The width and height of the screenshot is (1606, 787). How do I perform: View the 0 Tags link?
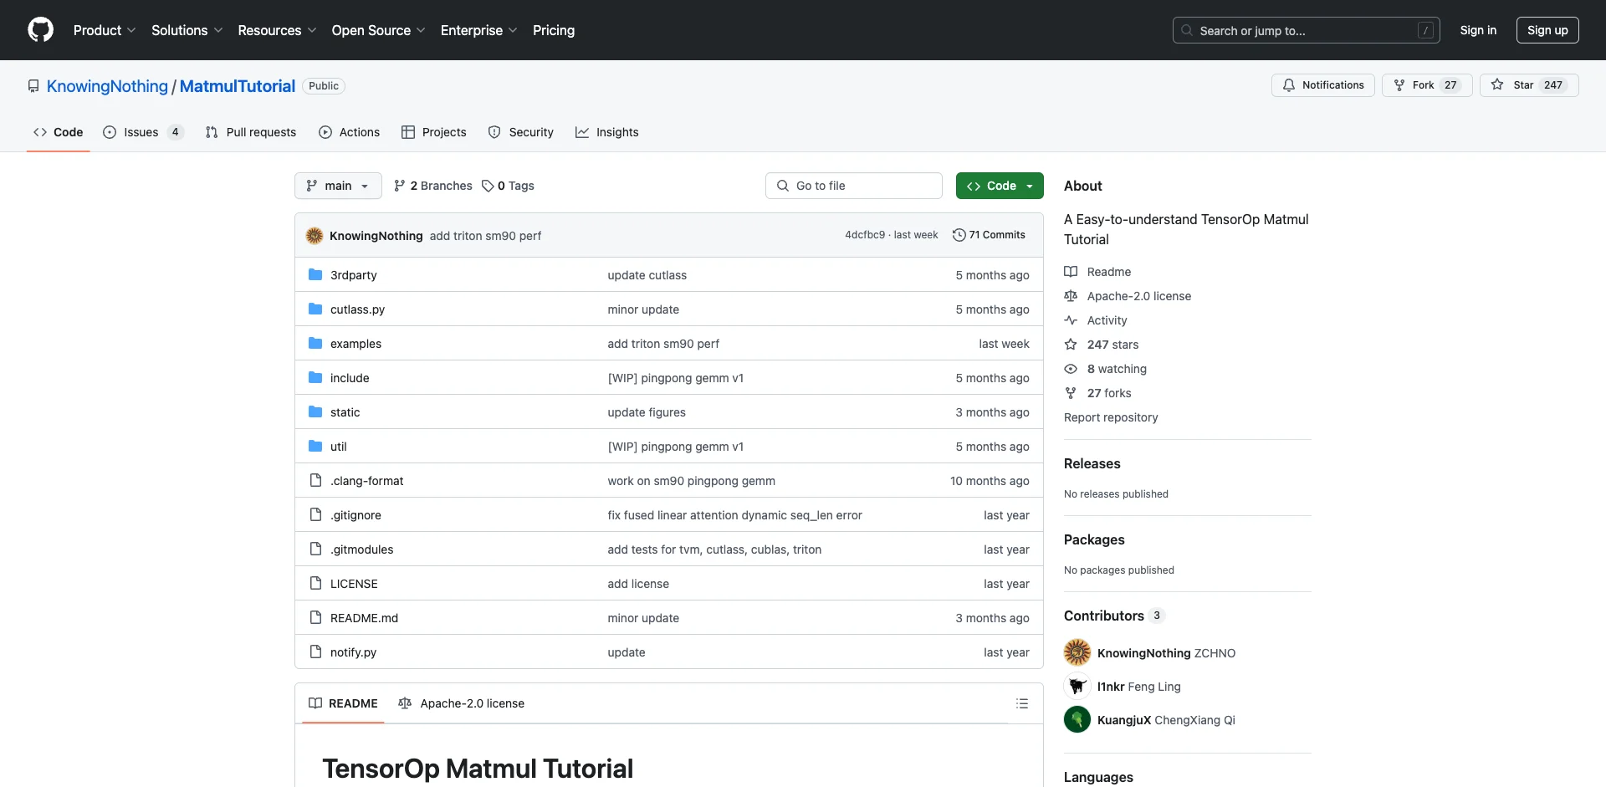click(x=508, y=186)
